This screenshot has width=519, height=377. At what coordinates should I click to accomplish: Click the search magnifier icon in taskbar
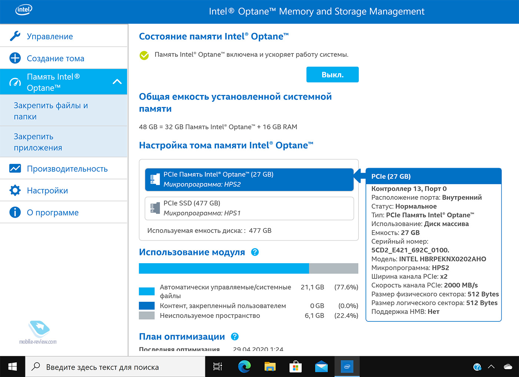click(x=36, y=367)
